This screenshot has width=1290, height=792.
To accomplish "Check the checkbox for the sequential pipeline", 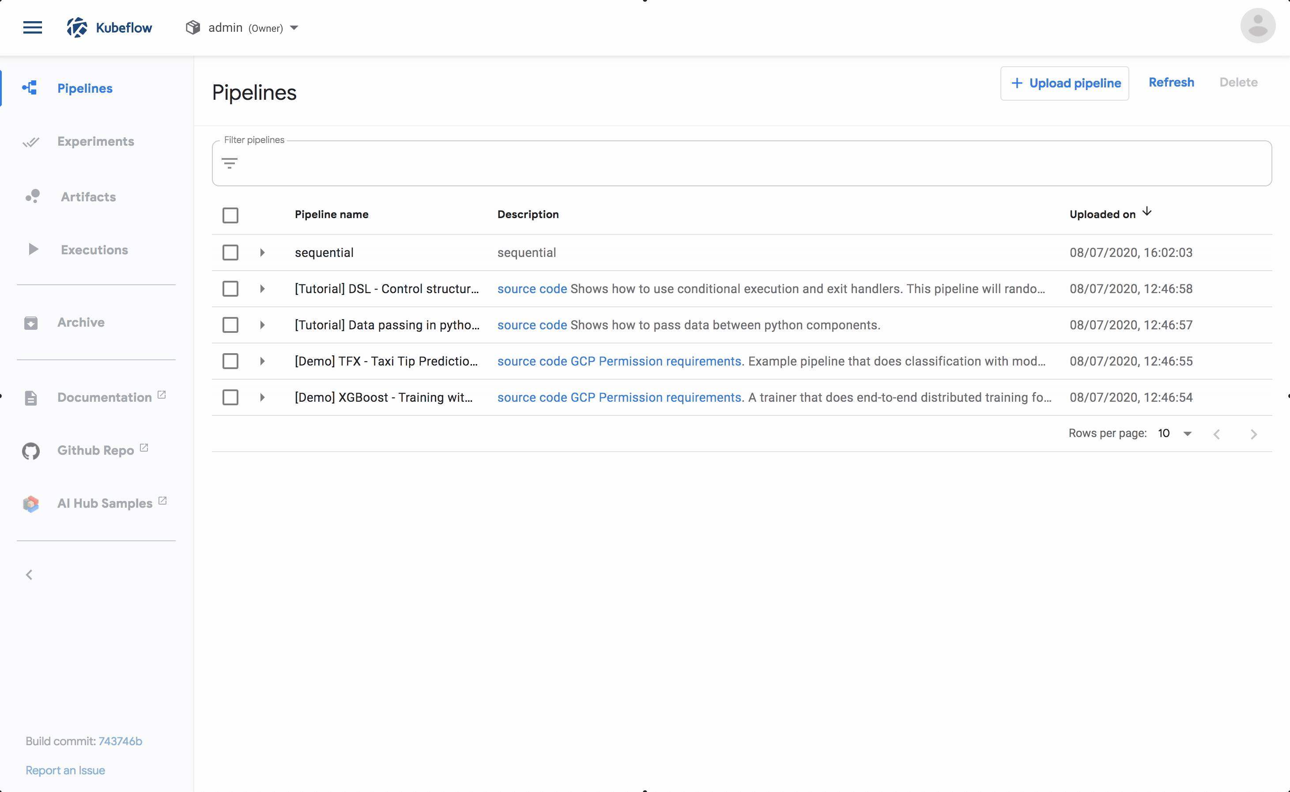I will pos(230,252).
